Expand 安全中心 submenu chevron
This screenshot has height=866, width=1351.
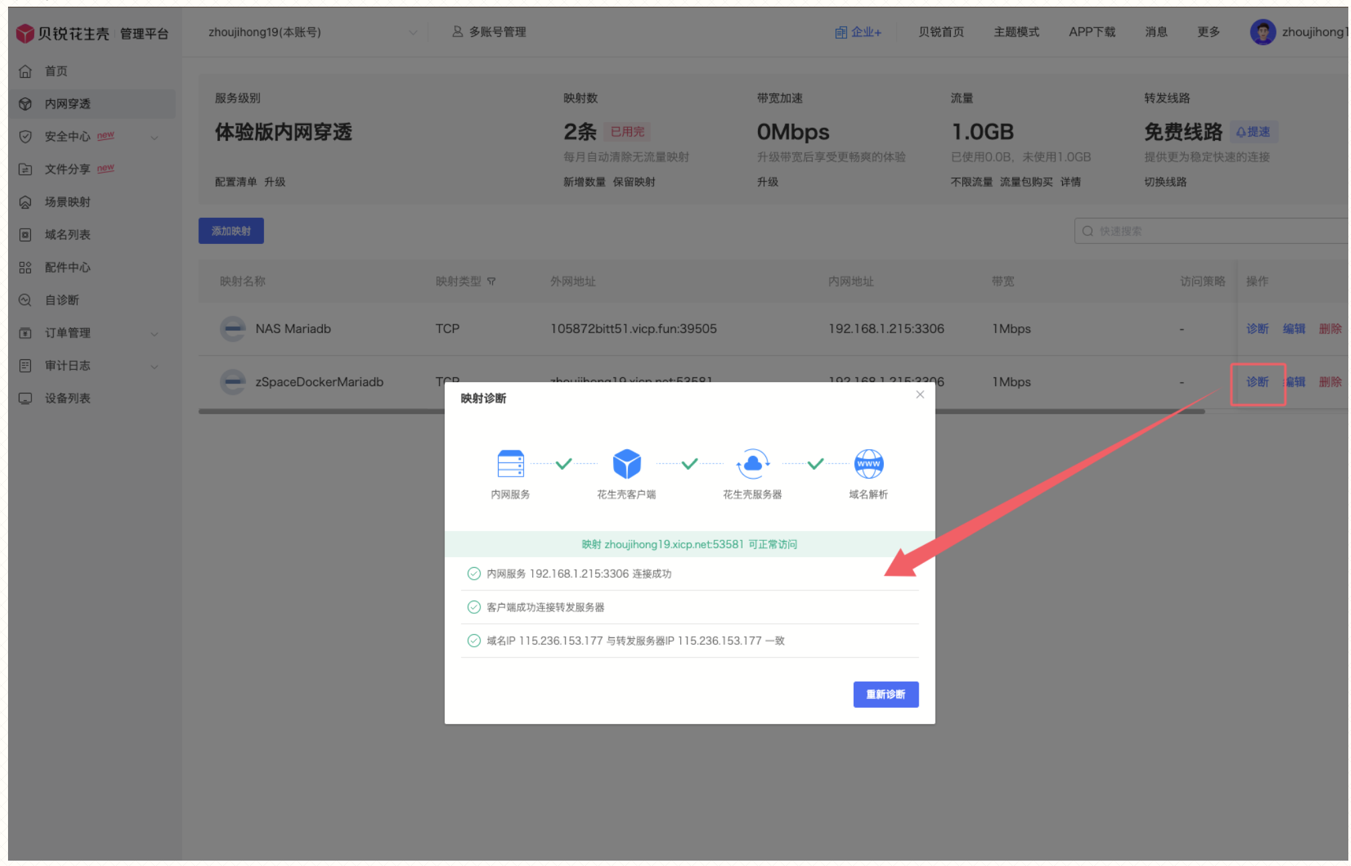pos(154,137)
